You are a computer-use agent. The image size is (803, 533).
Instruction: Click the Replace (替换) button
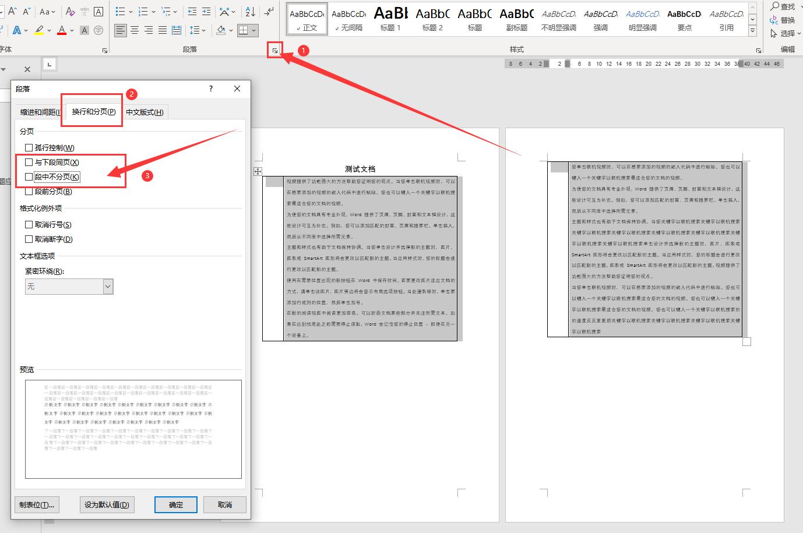point(782,20)
